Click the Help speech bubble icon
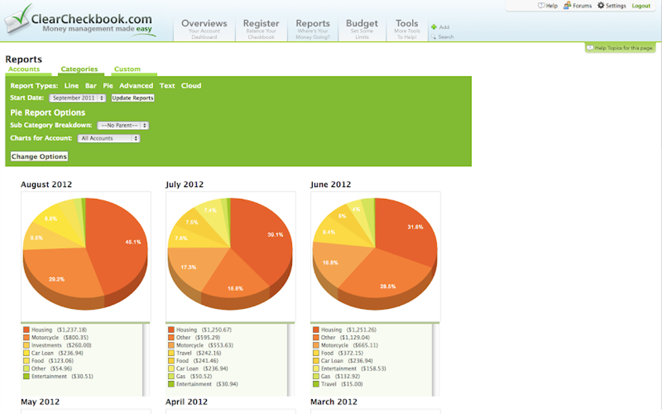 pyautogui.click(x=541, y=5)
